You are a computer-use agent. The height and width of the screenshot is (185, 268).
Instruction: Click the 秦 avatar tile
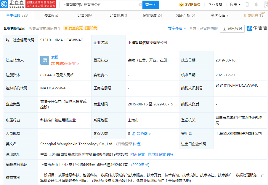[45, 60]
